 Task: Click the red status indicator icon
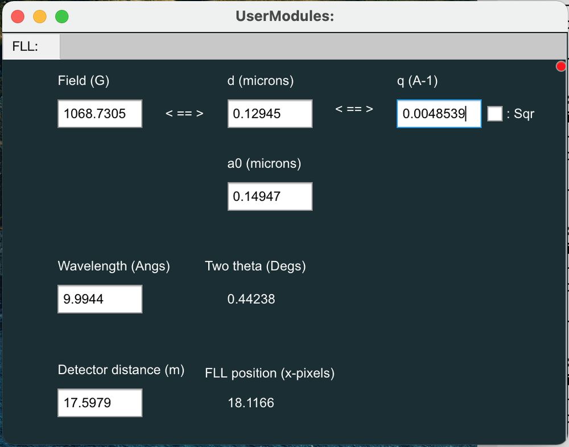tap(560, 66)
